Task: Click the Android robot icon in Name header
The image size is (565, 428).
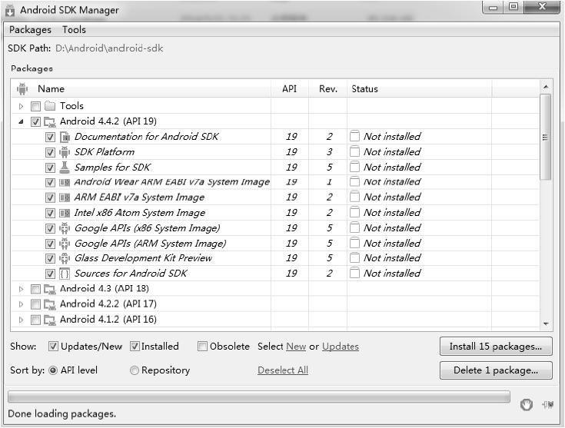Action: pyautogui.click(x=22, y=88)
